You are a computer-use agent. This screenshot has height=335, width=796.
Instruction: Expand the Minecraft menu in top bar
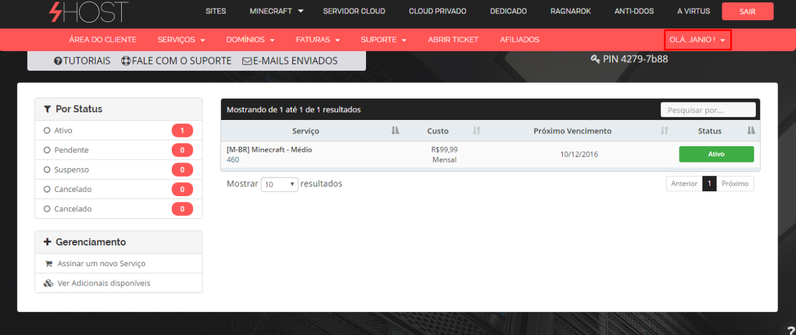276,11
